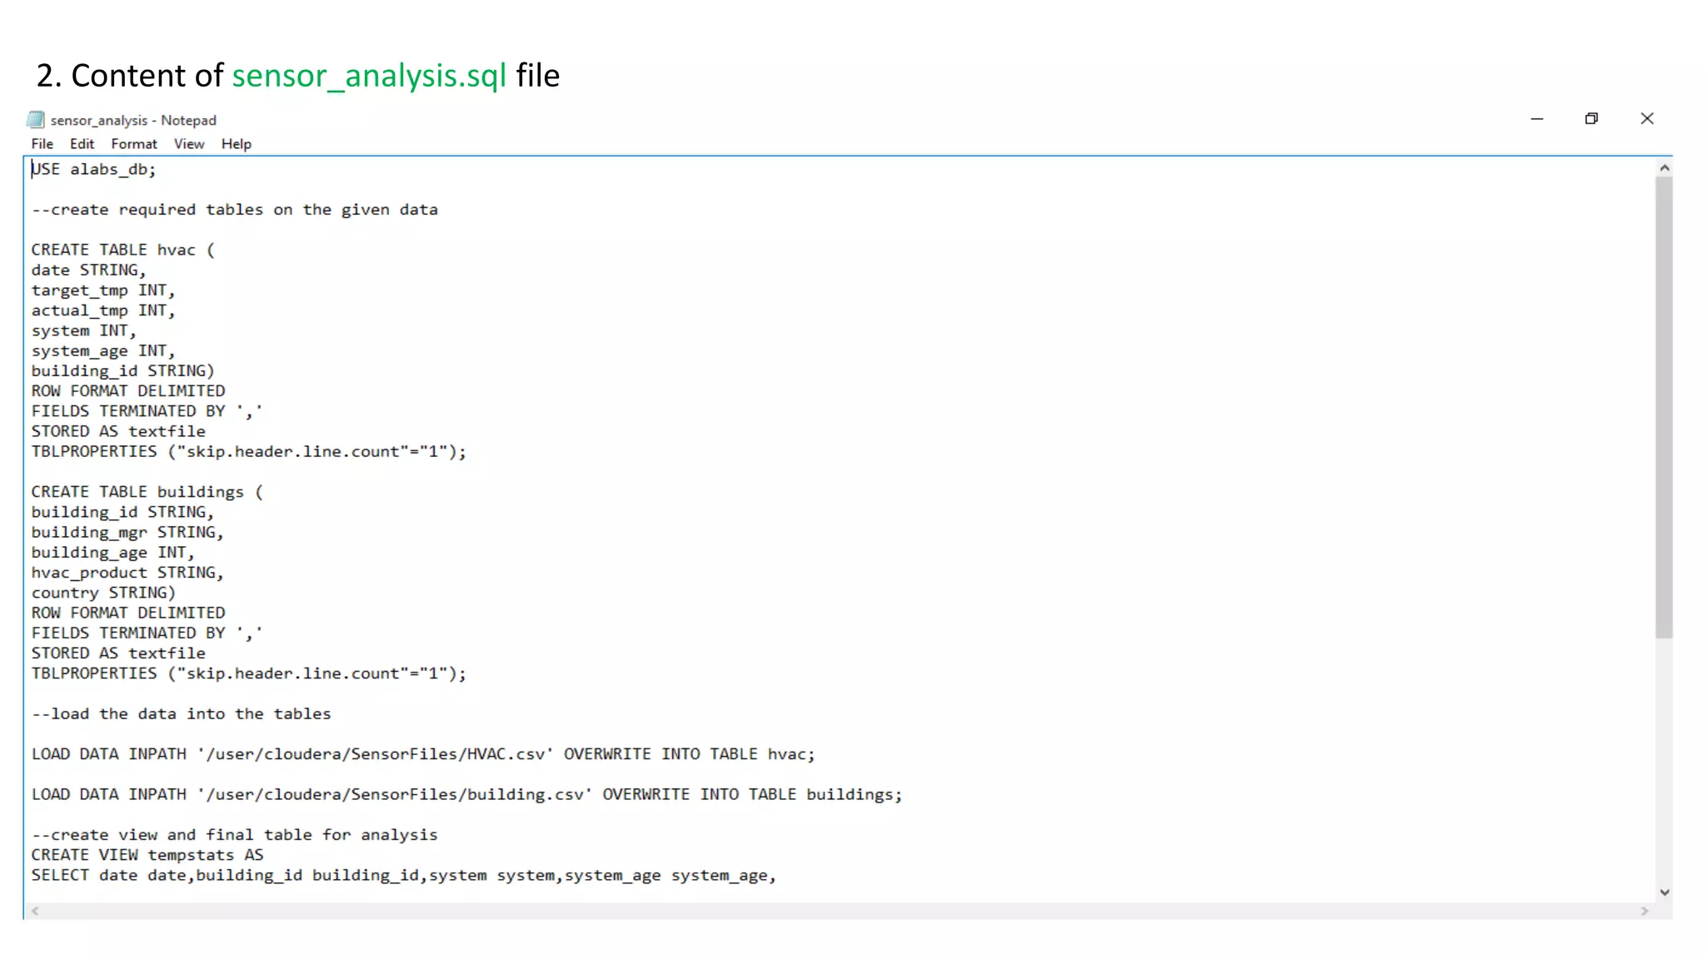The height and width of the screenshot is (959, 1706).
Task: Click the 'country STRING)' line
Action: [103, 593]
